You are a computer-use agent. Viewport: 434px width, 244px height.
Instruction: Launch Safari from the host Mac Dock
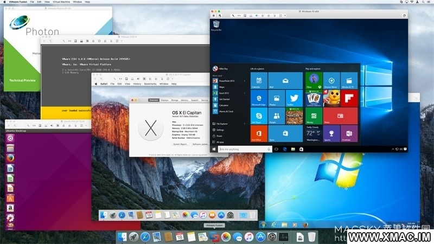point(145,237)
